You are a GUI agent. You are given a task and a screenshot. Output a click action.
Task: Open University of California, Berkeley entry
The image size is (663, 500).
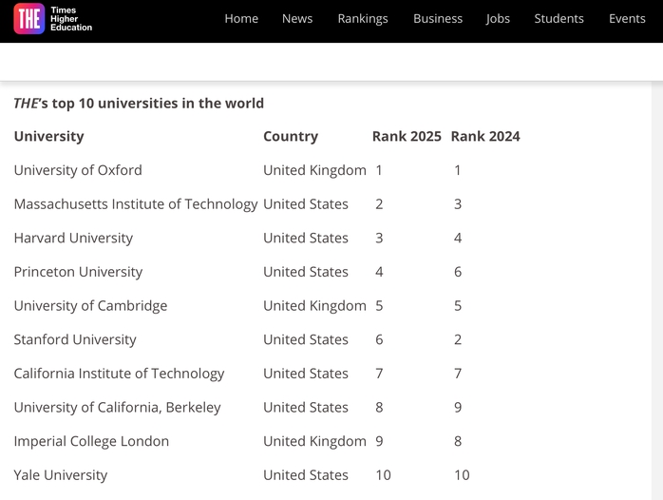click(x=117, y=407)
